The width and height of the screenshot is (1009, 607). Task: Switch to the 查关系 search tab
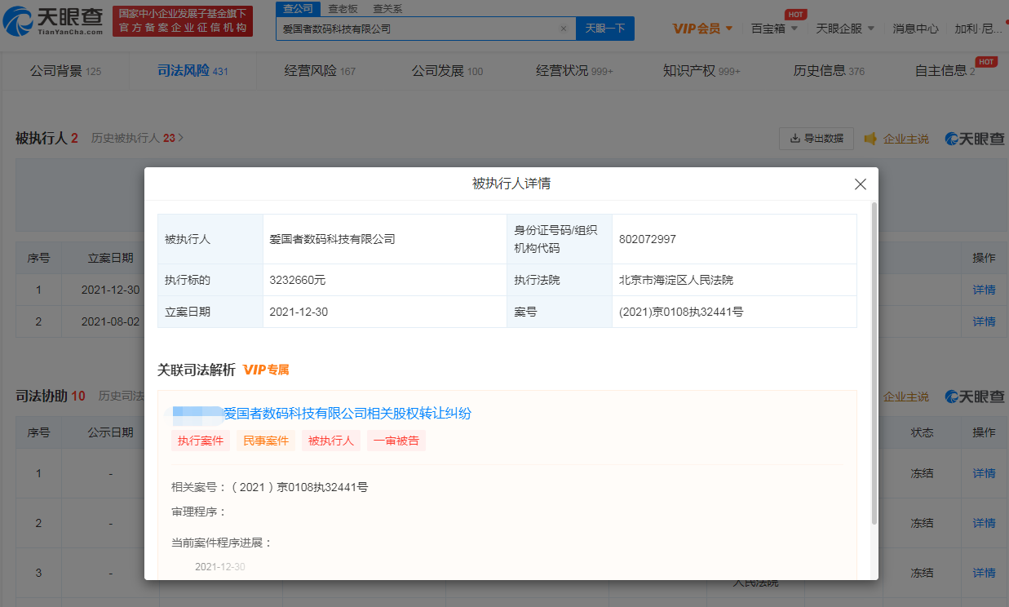[387, 8]
